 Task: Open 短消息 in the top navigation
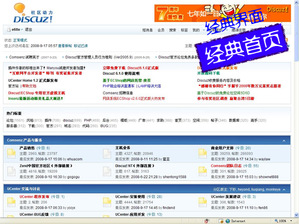(148, 30)
